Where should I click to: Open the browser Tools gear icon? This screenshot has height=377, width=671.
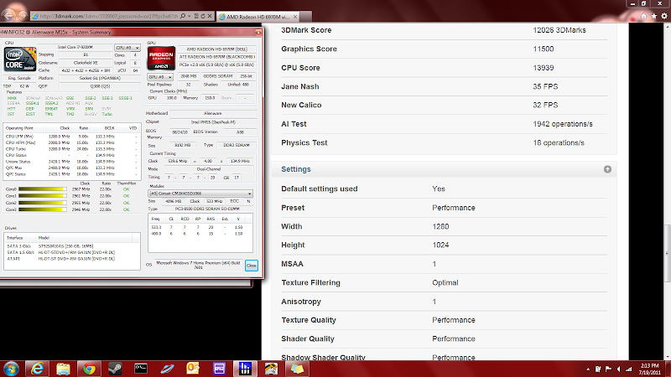tap(664, 16)
